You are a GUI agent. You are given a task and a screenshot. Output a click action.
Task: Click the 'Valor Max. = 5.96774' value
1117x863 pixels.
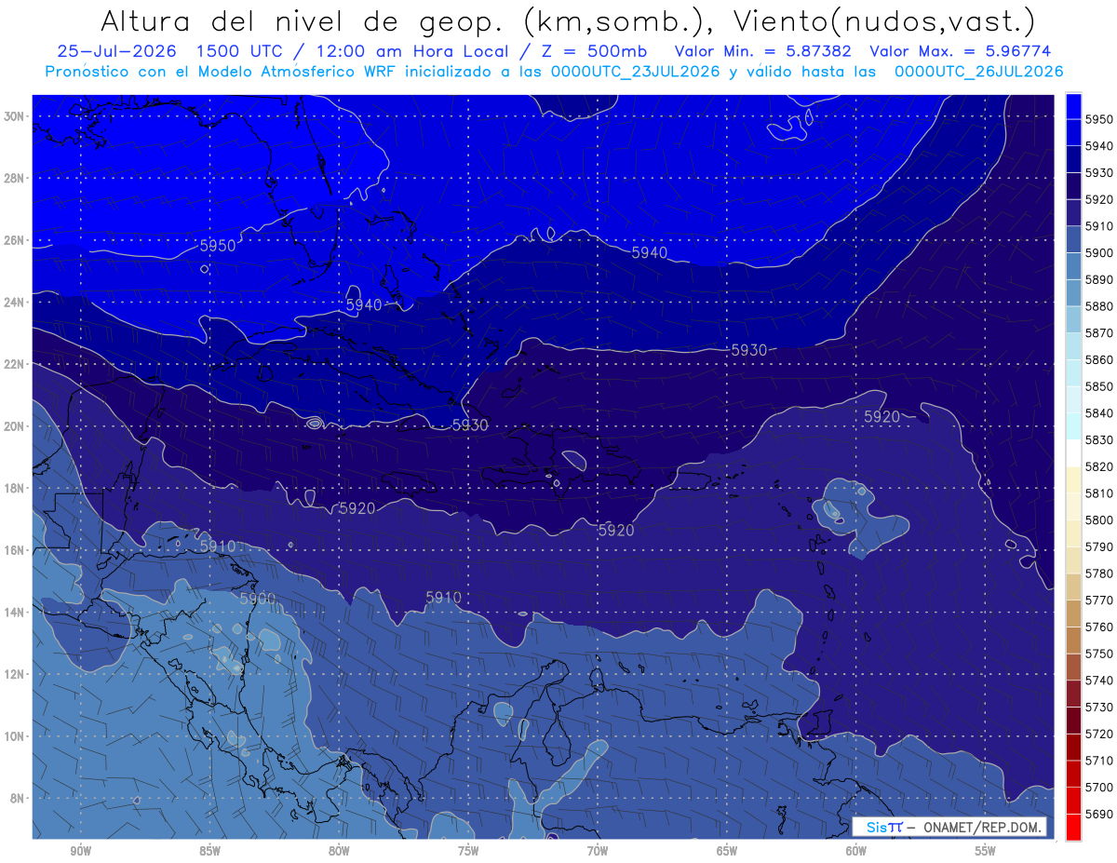coord(961,51)
